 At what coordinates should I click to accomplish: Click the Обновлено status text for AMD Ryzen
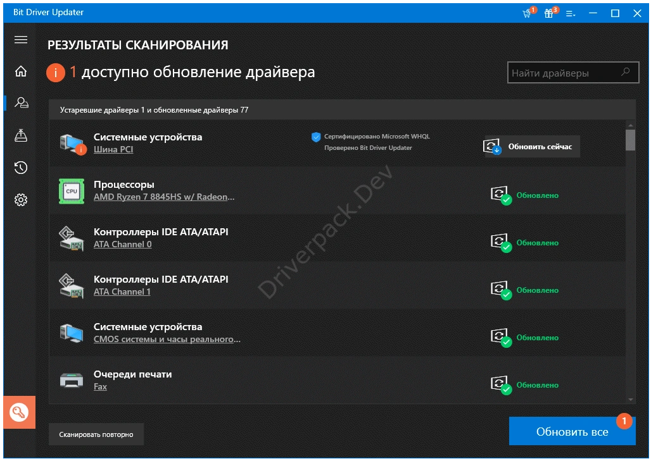[x=537, y=195]
